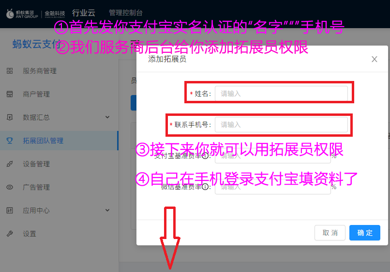
Task: Select 拓展团队管理 in the sidebar
Action: coord(59,141)
